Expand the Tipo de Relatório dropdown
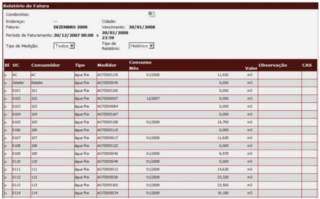Viewport: 320px width, 199px height. point(141,46)
